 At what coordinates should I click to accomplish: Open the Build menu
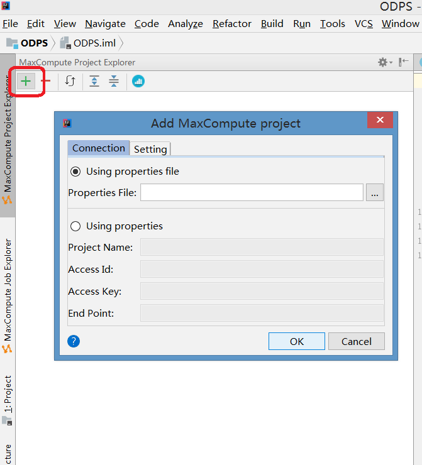[x=272, y=24]
